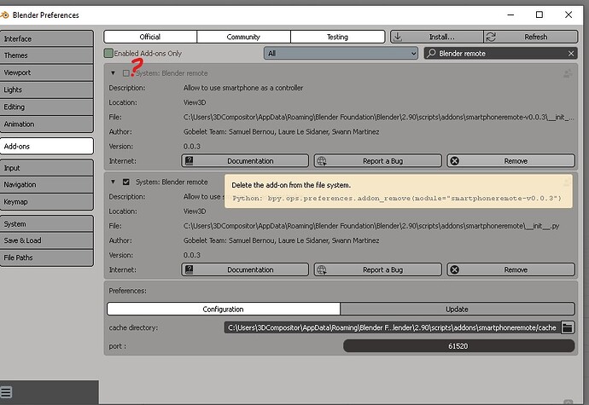The width and height of the screenshot is (589, 405).
Task: Click globe icon on first Report a Bug
Action: [x=322, y=161]
